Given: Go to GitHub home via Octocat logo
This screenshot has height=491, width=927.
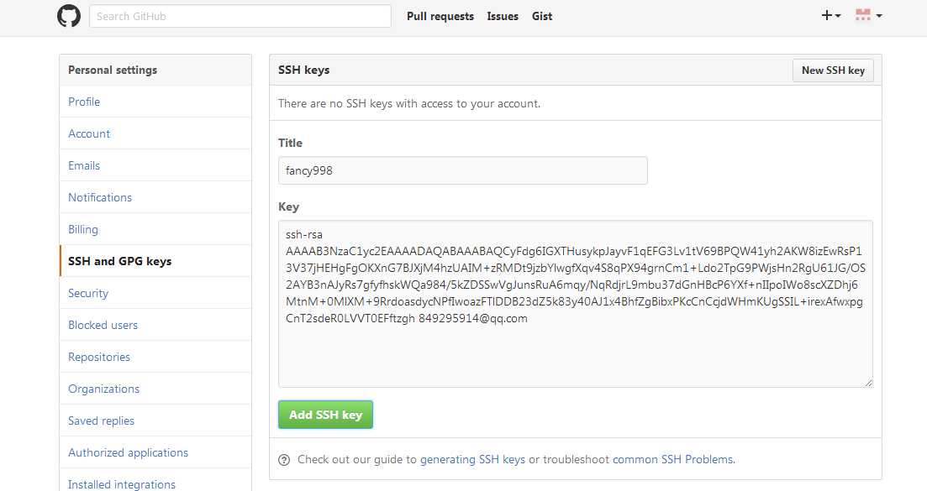Looking at the screenshot, I should click(x=69, y=16).
